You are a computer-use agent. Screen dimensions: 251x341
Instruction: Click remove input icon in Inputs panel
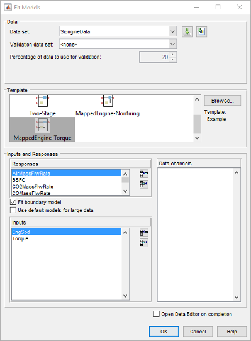tap(144, 243)
